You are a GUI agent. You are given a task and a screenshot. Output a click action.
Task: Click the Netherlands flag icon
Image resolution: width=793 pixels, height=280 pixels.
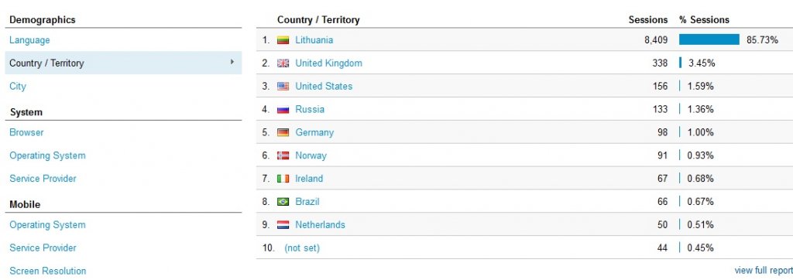tap(283, 224)
